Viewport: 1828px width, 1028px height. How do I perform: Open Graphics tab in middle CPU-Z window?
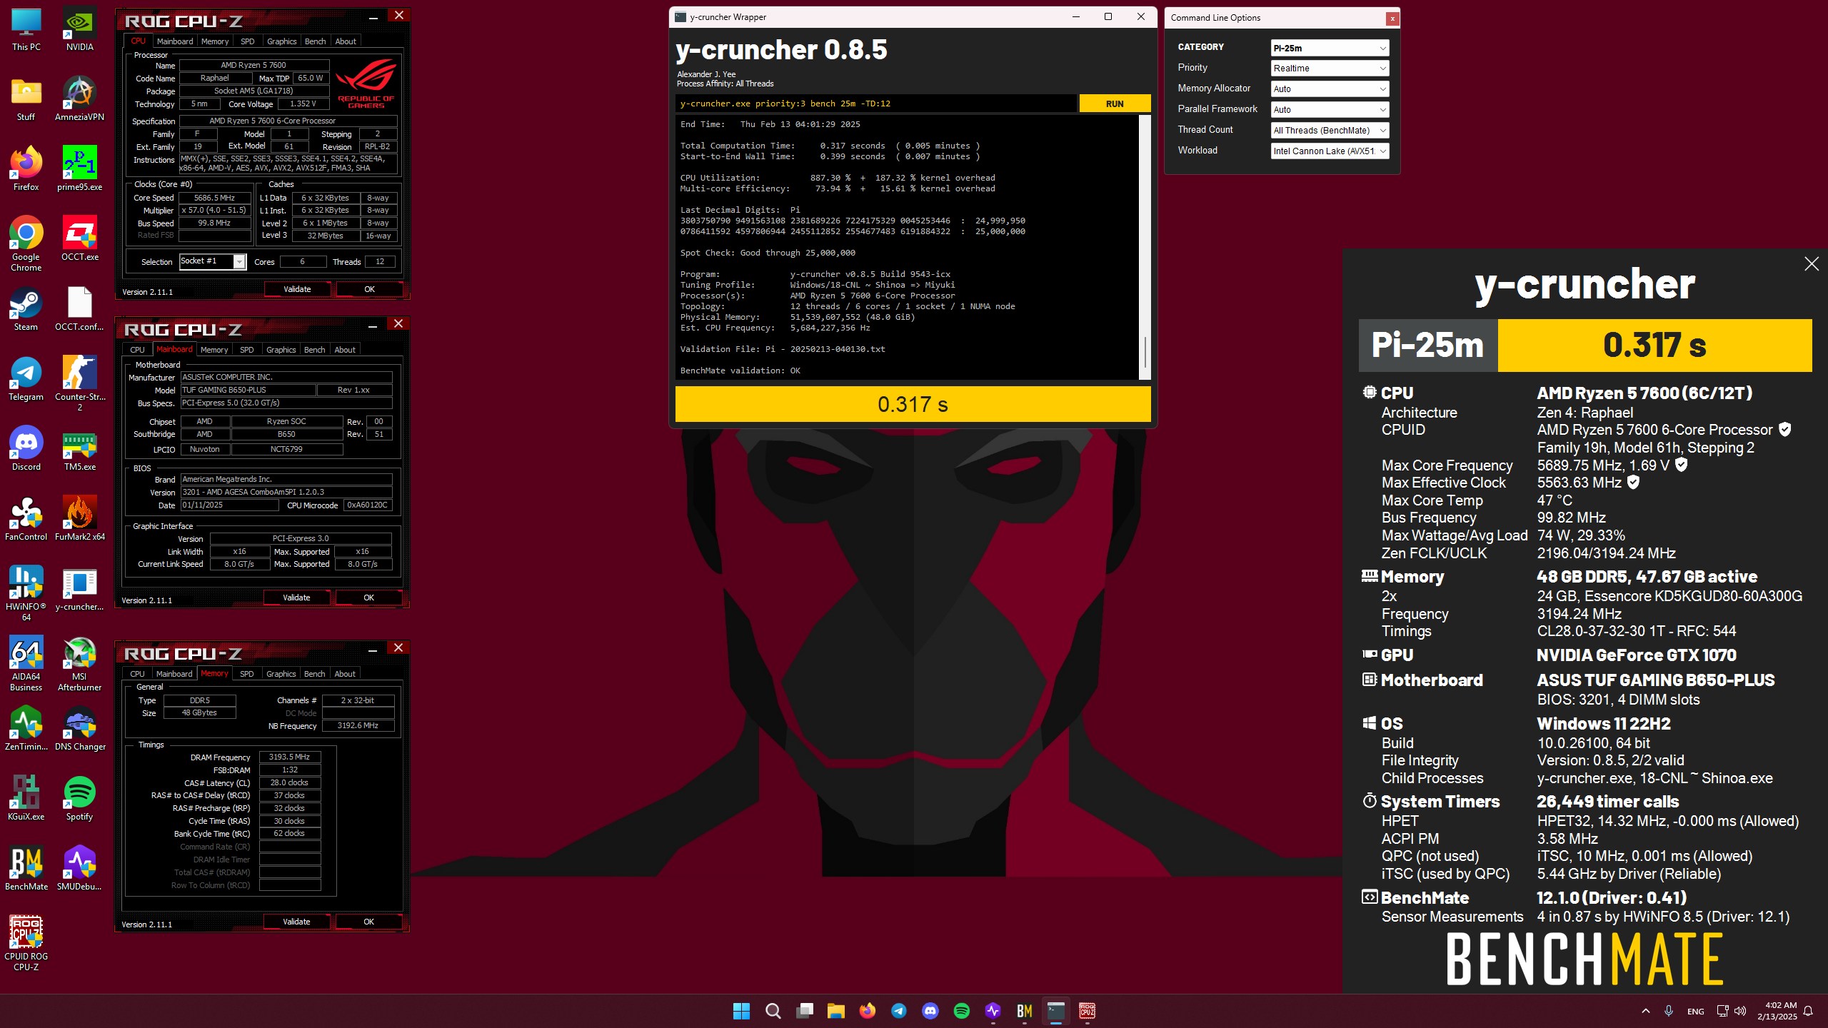click(x=281, y=350)
